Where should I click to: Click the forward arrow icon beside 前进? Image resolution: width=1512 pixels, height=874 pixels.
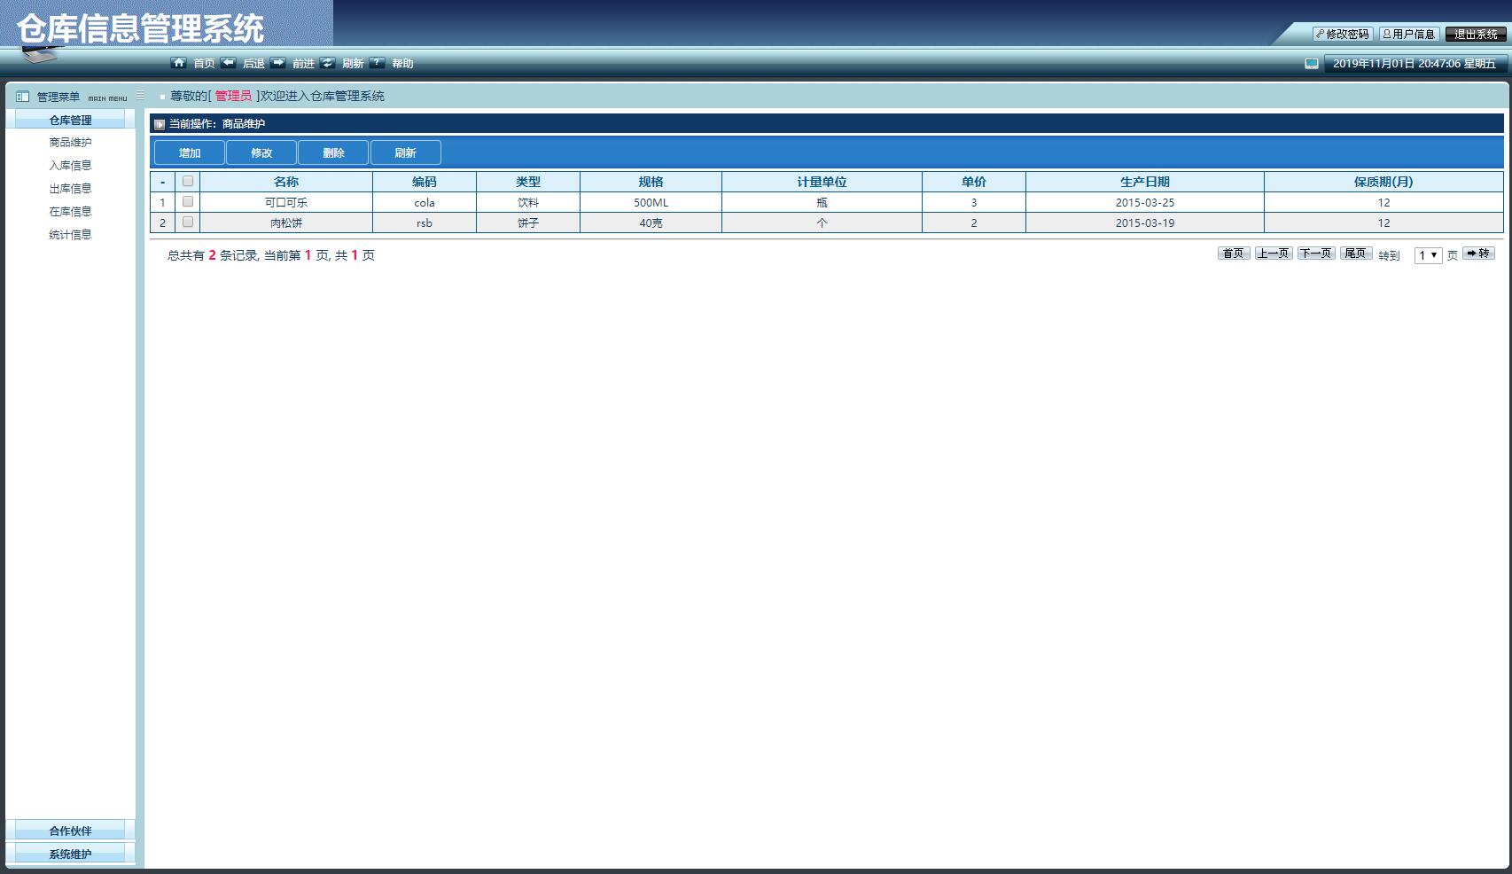click(x=278, y=63)
